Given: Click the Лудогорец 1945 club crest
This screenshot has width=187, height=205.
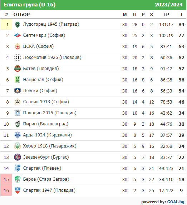Looking at the screenshot, I should point(18,24).
